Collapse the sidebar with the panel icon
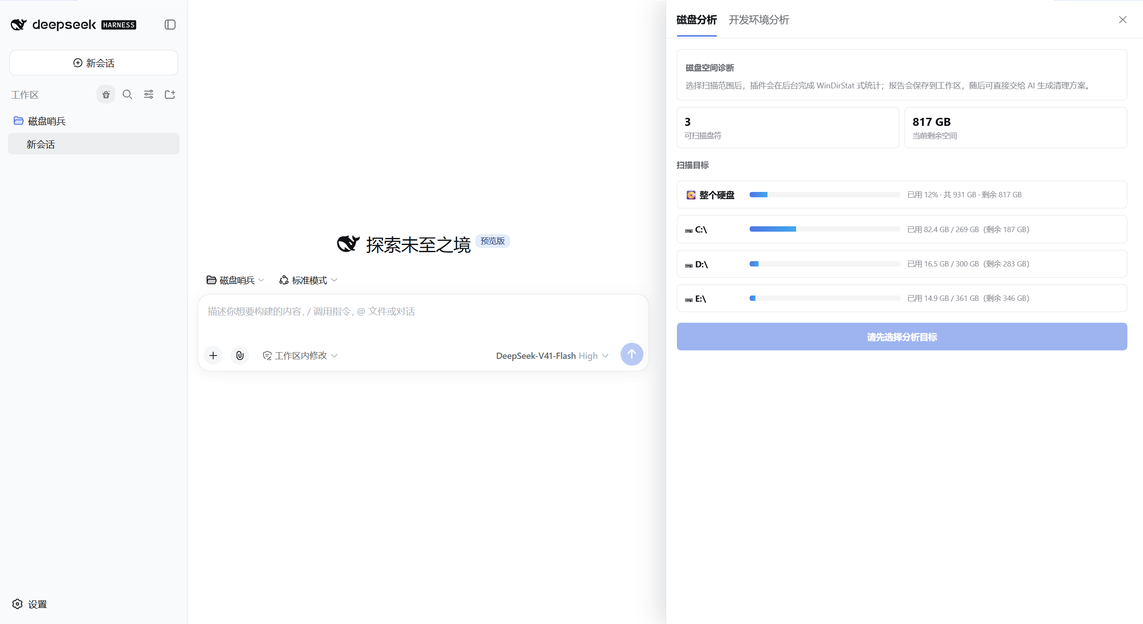The image size is (1143, 624). coord(170,25)
